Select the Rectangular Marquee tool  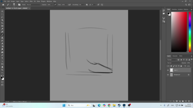click(x=2, y=14)
